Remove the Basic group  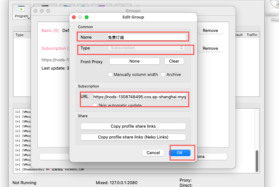point(210,31)
